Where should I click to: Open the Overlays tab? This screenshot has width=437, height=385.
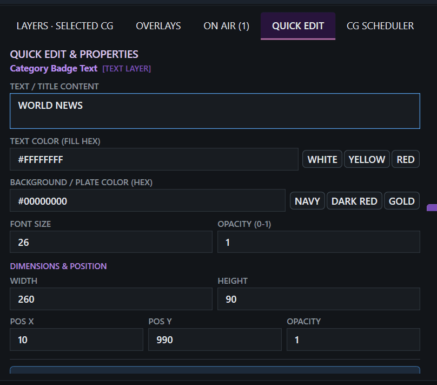(158, 26)
